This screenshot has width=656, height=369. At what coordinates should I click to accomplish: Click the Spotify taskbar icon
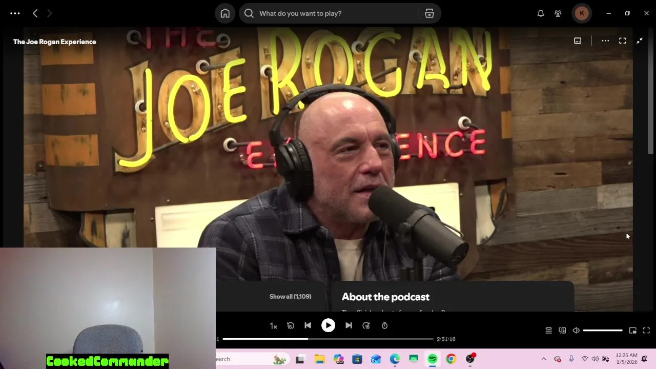click(x=433, y=359)
